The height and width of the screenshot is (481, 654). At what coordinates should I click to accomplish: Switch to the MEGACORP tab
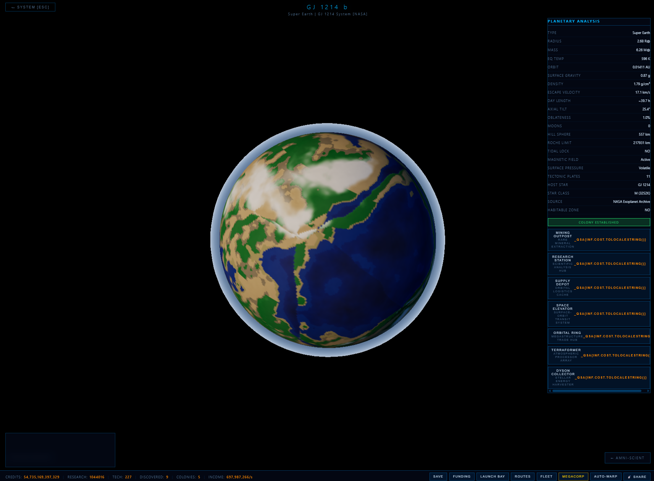coord(573,476)
